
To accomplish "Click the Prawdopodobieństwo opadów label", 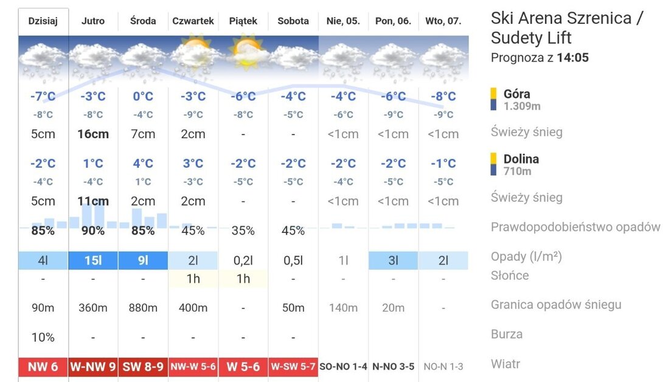I will coord(575,227).
